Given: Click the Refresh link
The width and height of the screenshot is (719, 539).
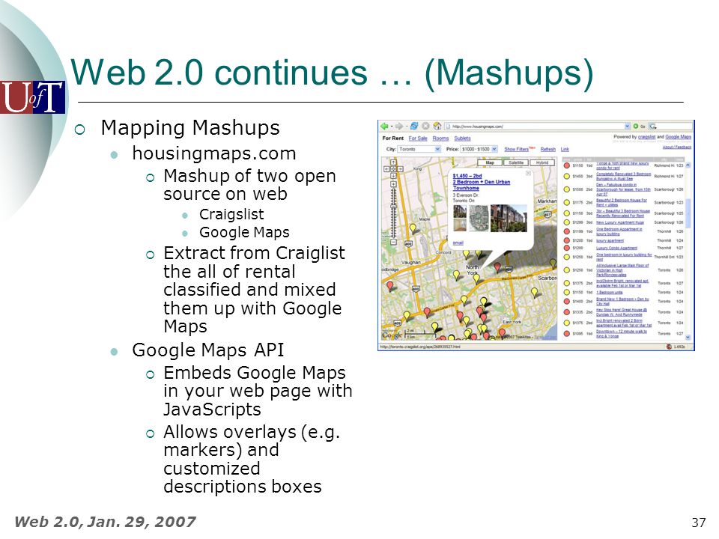Looking at the screenshot, I should (548, 149).
